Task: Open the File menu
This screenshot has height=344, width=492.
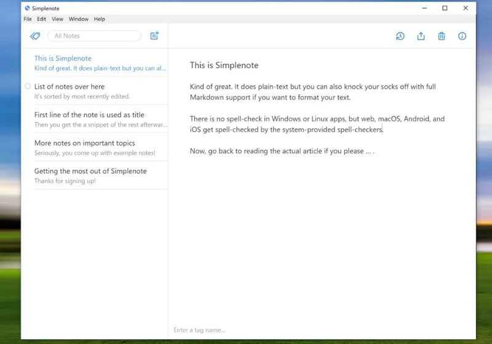Action: click(x=28, y=19)
